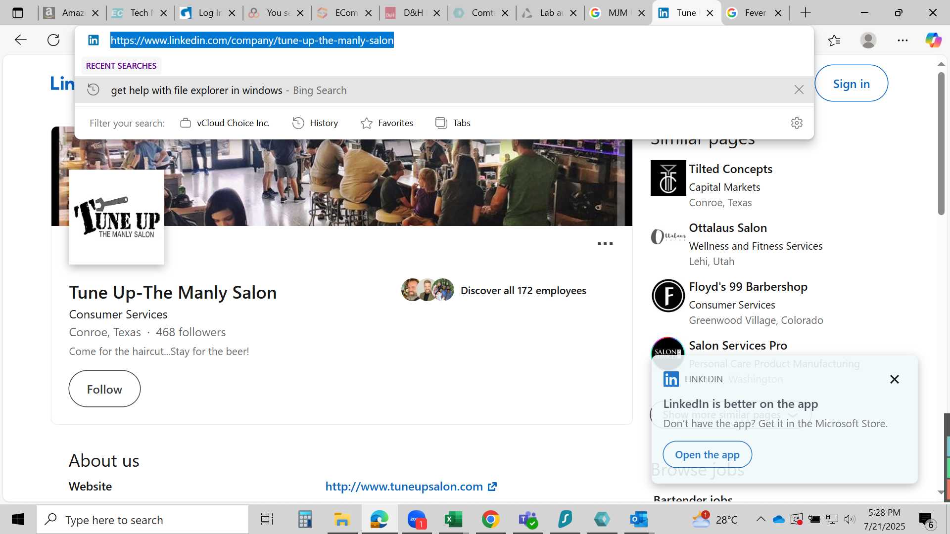Open the address bar search settings gear

coord(797,123)
